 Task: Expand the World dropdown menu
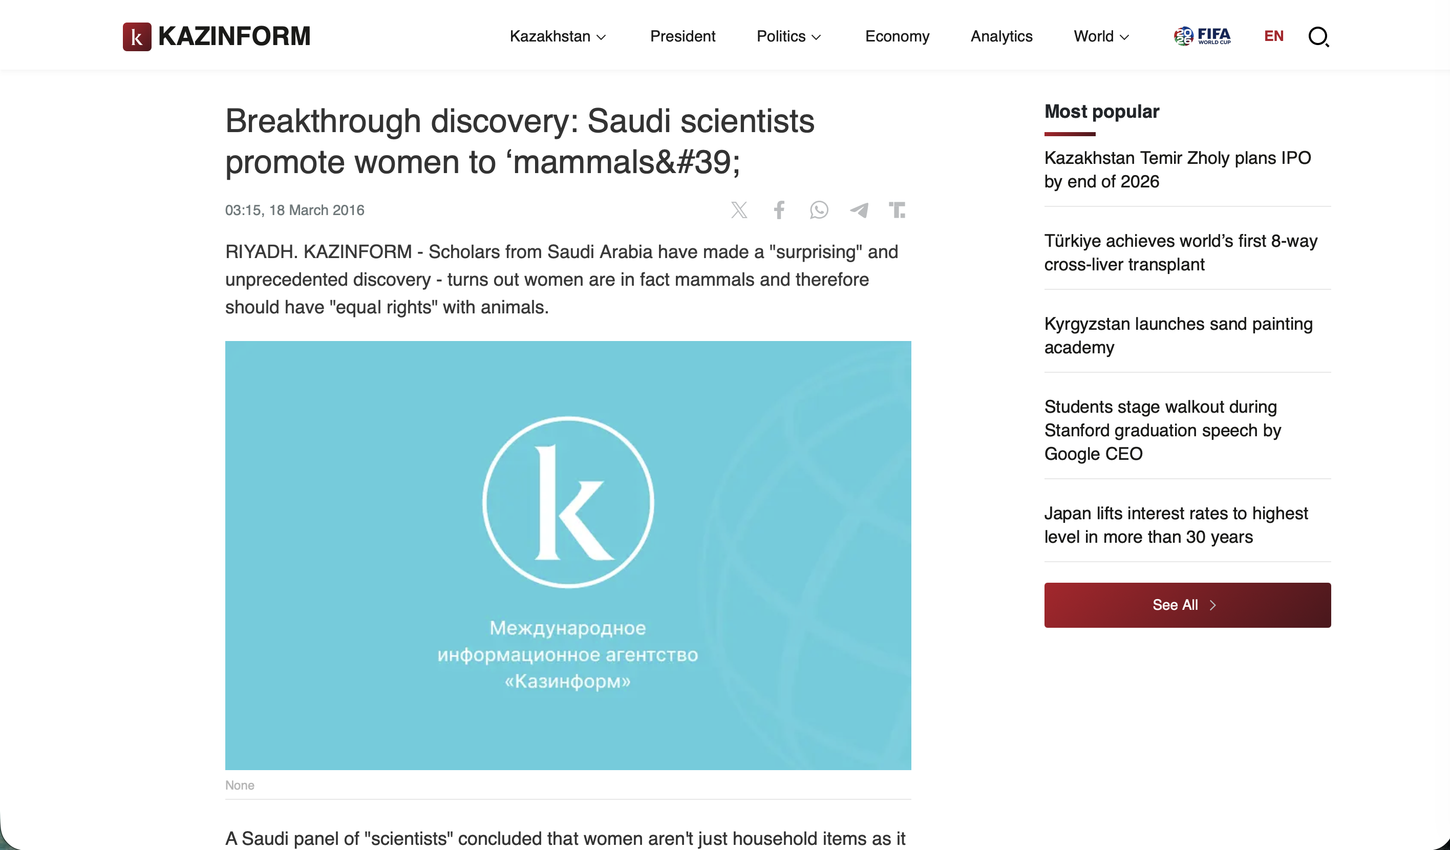click(x=1101, y=36)
